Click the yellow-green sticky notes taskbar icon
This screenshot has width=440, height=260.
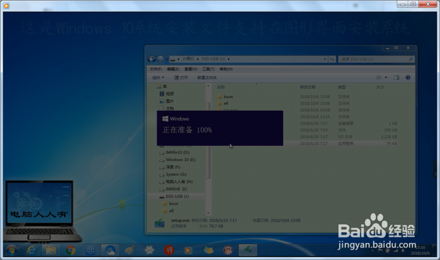click(208, 250)
